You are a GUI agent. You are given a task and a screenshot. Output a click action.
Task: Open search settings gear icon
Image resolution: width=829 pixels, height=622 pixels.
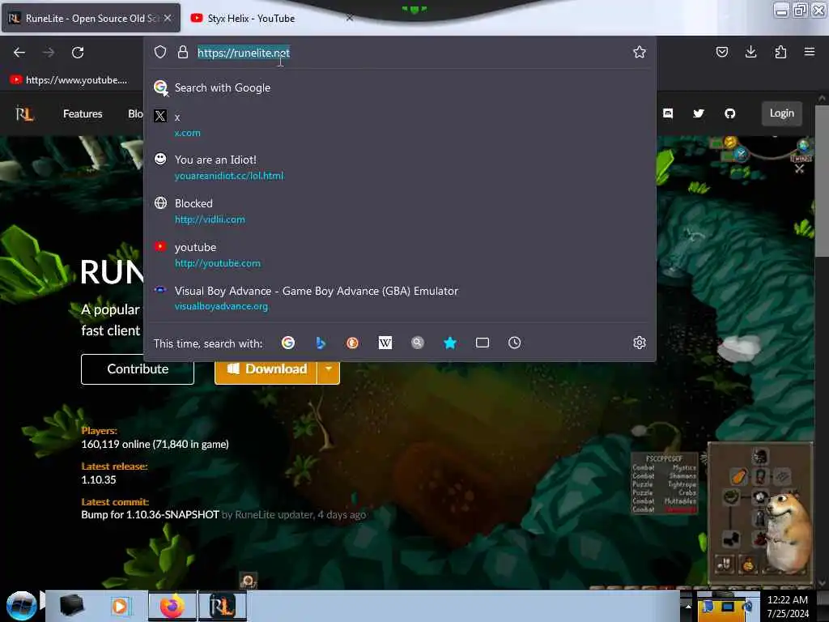tap(640, 343)
